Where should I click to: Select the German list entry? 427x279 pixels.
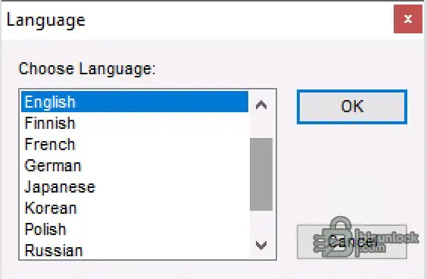coord(135,165)
